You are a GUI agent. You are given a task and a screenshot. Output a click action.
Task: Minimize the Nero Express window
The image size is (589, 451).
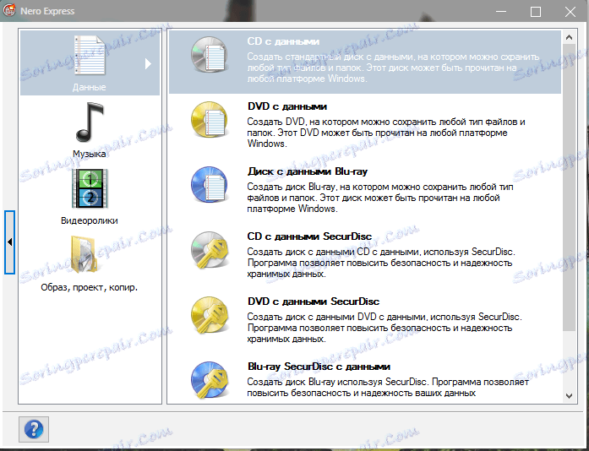pyautogui.click(x=501, y=12)
